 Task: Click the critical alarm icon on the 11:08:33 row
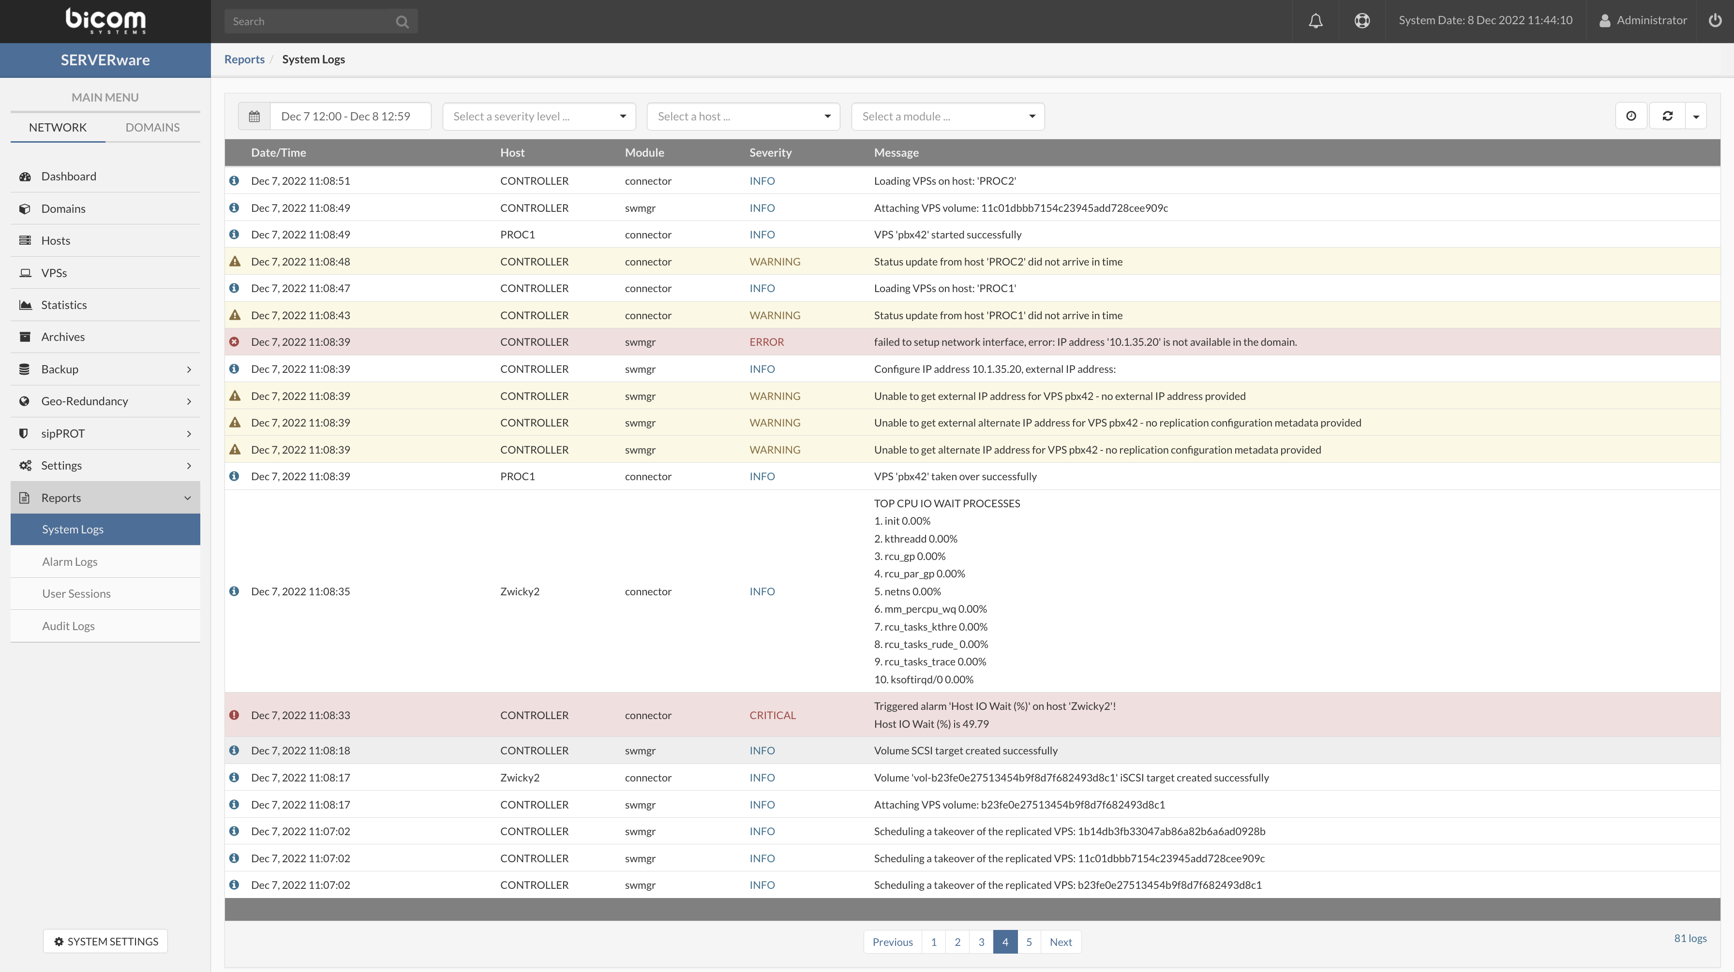coord(234,715)
